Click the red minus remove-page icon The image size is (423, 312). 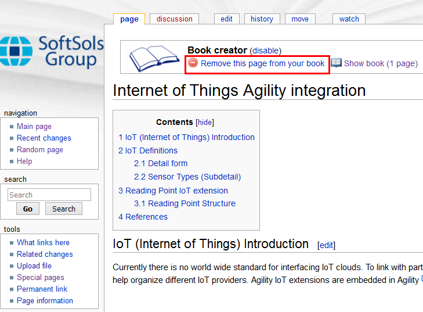point(193,63)
